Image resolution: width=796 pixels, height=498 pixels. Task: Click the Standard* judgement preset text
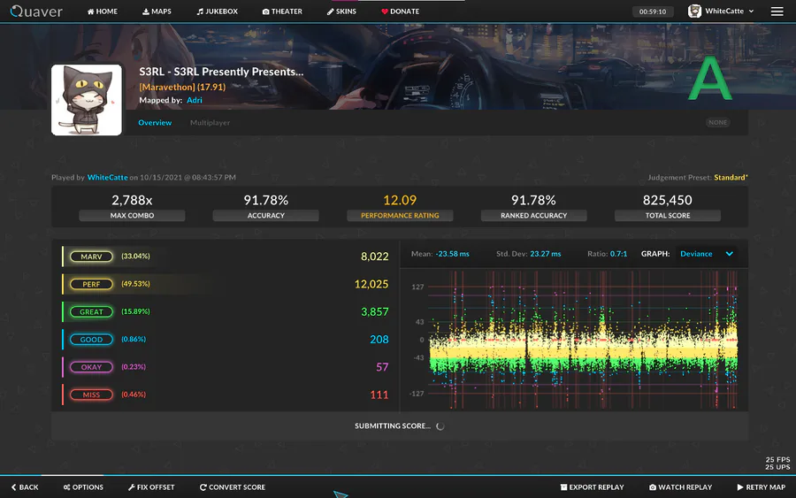(x=731, y=177)
